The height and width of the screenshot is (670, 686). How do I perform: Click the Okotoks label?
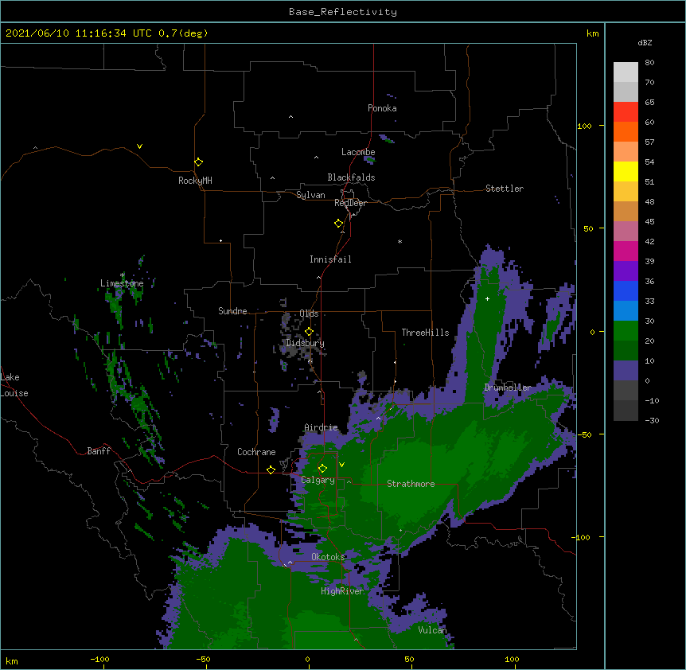[328, 557]
